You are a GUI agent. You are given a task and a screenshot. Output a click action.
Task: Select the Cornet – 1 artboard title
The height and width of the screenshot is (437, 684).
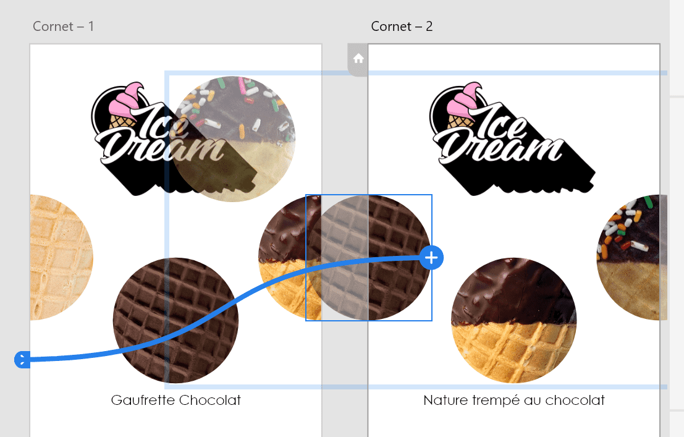(x=63, y=26)
